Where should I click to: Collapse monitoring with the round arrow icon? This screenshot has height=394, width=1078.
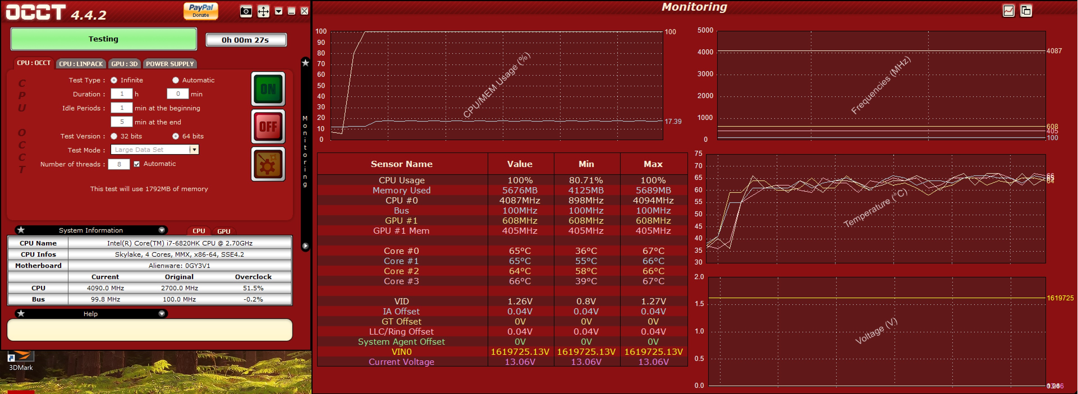click(306, 246)
